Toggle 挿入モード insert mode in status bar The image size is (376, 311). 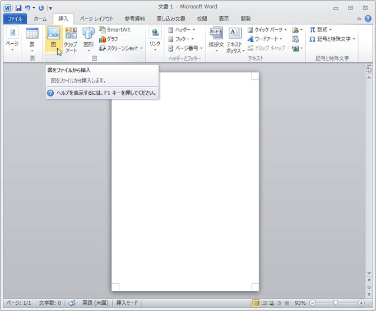(127, 303)
